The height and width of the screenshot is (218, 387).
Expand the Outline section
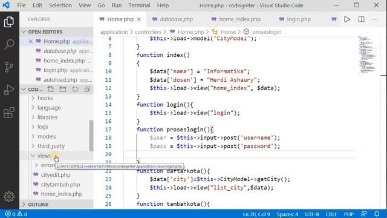[x=56, y=205]
